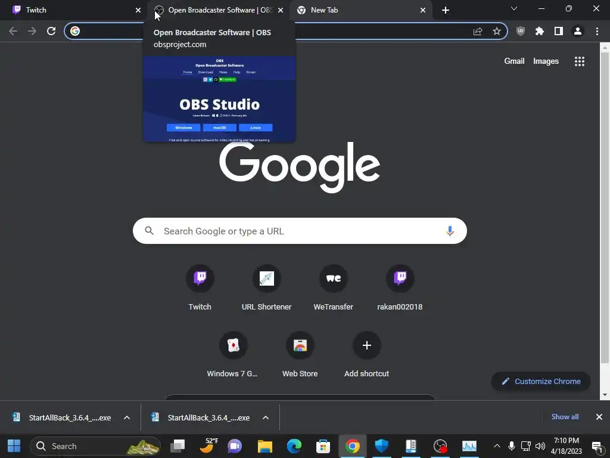This screenshot has height=458, width=610.
Task: Click the Add shortcut button
Action: (x=366, y=354)
